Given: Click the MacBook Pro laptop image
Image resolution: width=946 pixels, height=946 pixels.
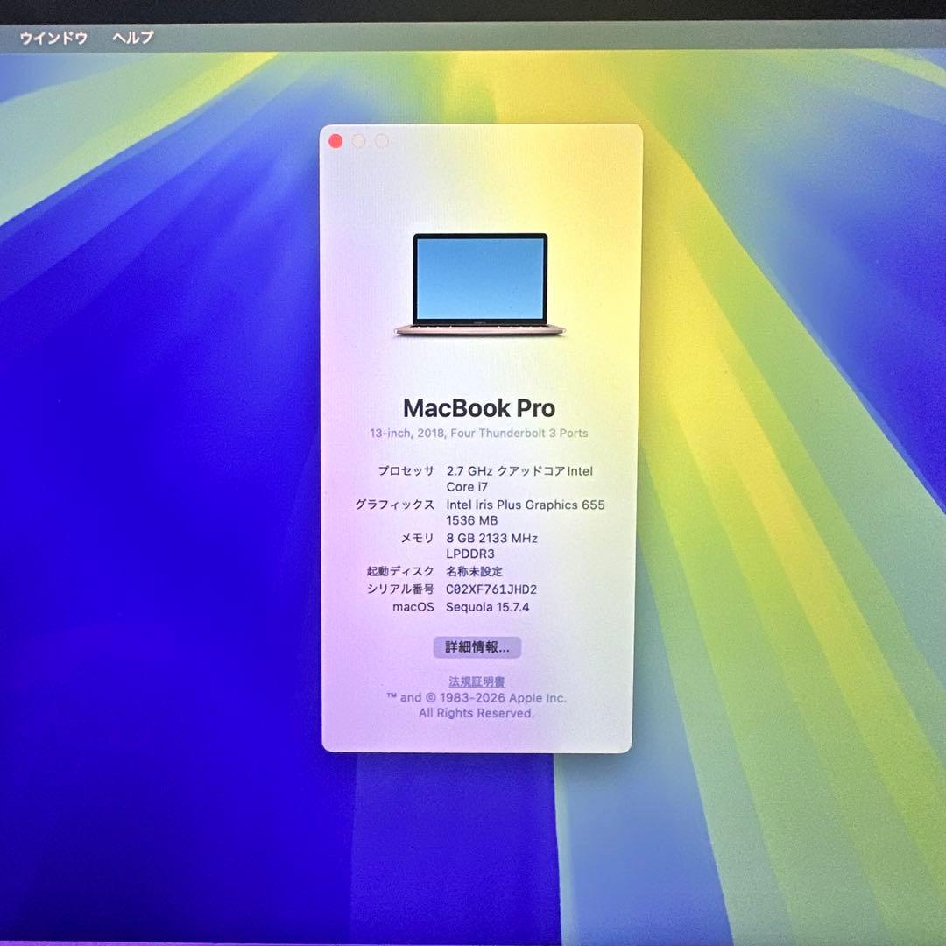Looking at the screenshot, I should click(480, 285).
